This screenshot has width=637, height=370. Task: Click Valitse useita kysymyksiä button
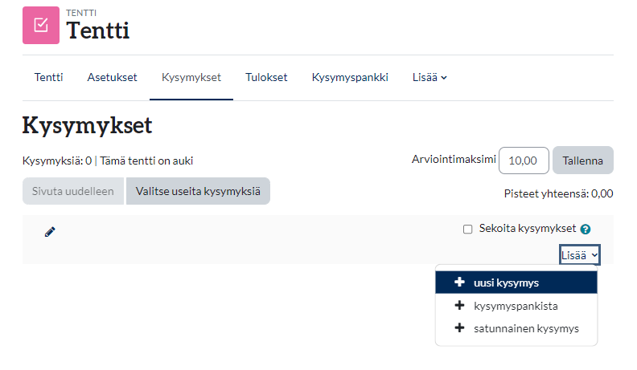[x=198, y=191]
